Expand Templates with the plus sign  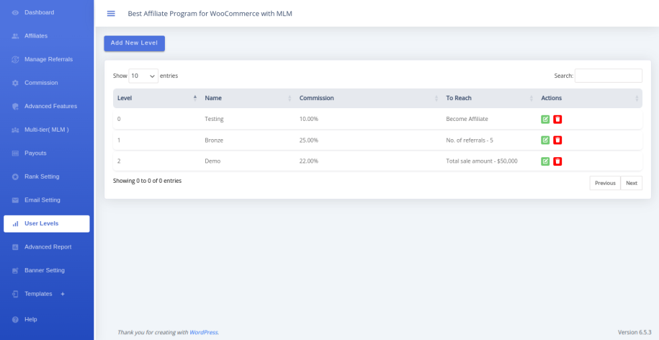pyautogui.click(x=63, y=294)
